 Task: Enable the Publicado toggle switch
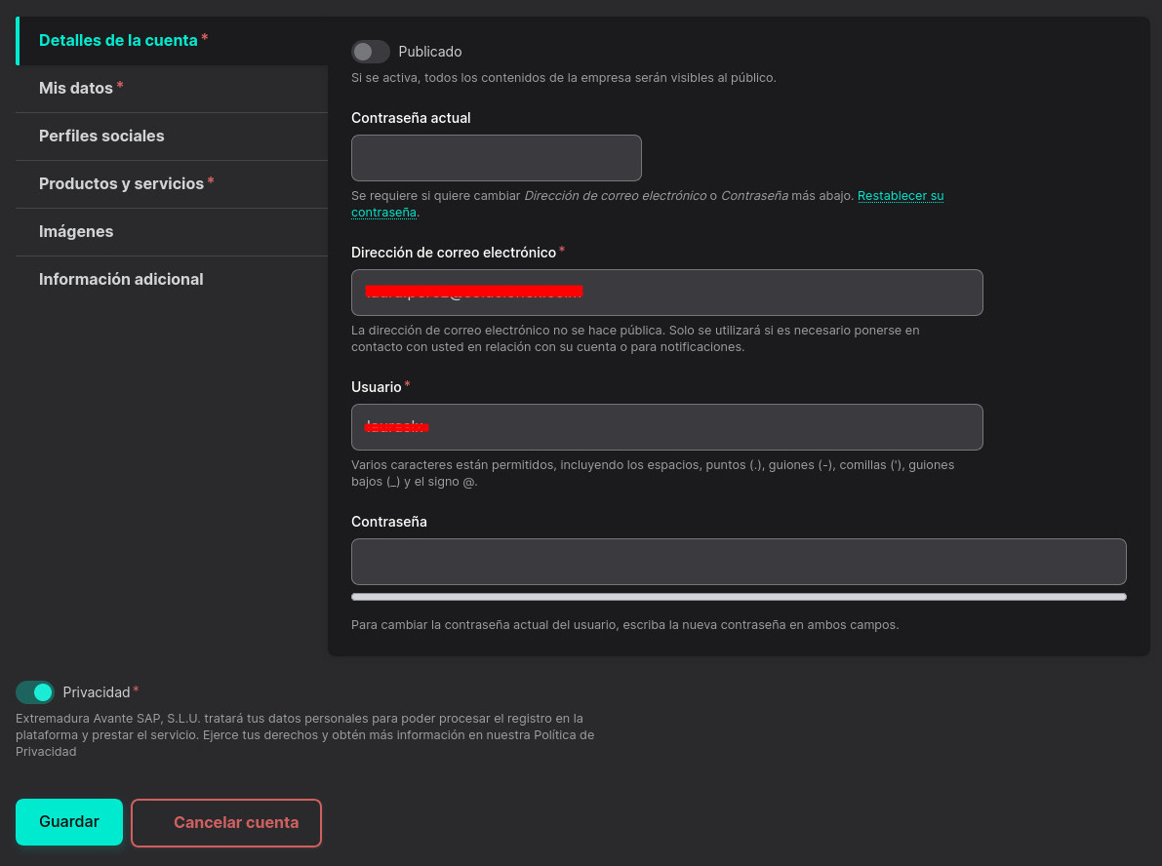[x=371, y=52]
